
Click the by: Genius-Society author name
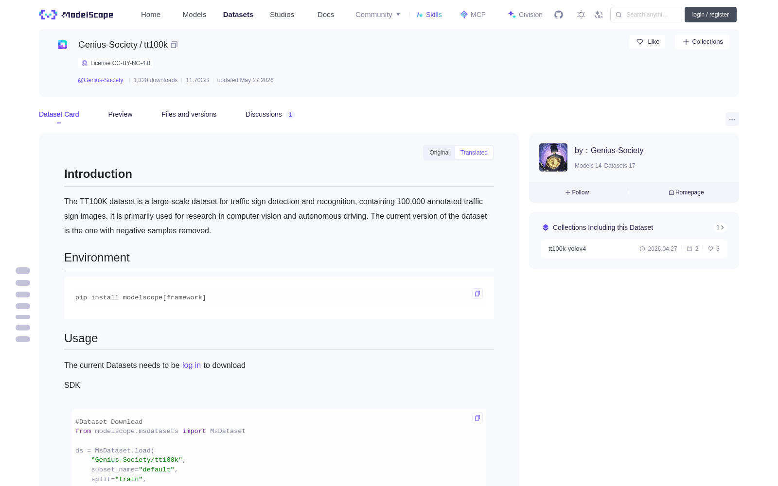(609, 151)
